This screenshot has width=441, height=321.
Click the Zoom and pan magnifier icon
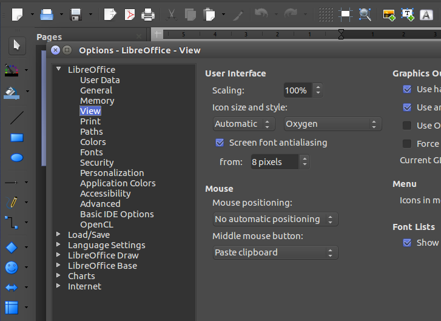click(365, 15)
